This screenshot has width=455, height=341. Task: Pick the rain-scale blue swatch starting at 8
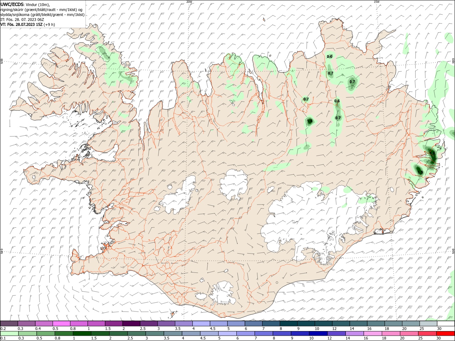coord(282,334)
